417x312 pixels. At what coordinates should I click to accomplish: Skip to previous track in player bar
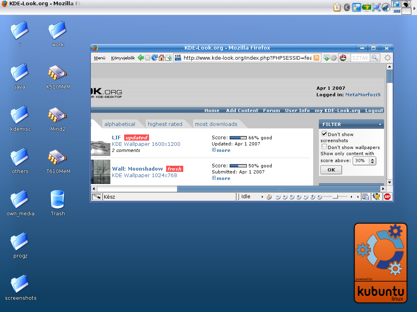(x=278, y=197)
